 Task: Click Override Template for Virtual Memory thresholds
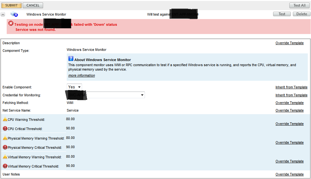point(289,162)
